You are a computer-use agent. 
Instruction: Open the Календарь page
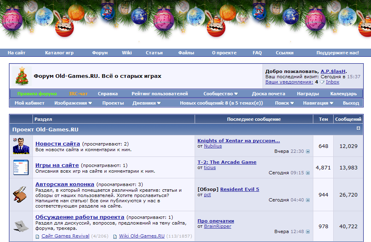coord(343,94)
